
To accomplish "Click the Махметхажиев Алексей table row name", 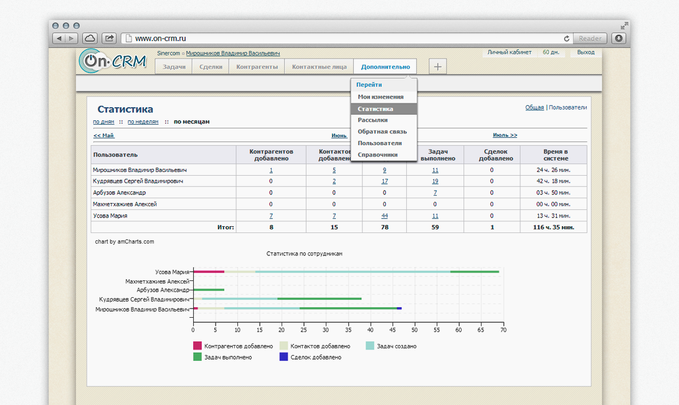I will click(125, 204).
